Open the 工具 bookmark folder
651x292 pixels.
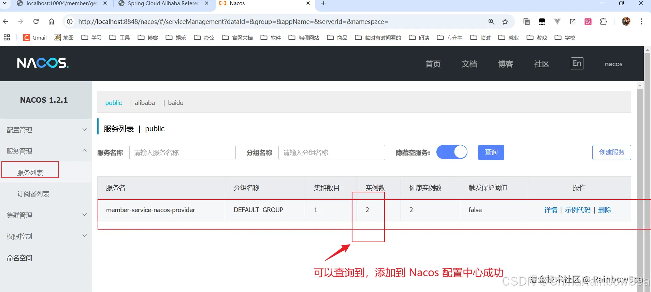pos(119,38)
